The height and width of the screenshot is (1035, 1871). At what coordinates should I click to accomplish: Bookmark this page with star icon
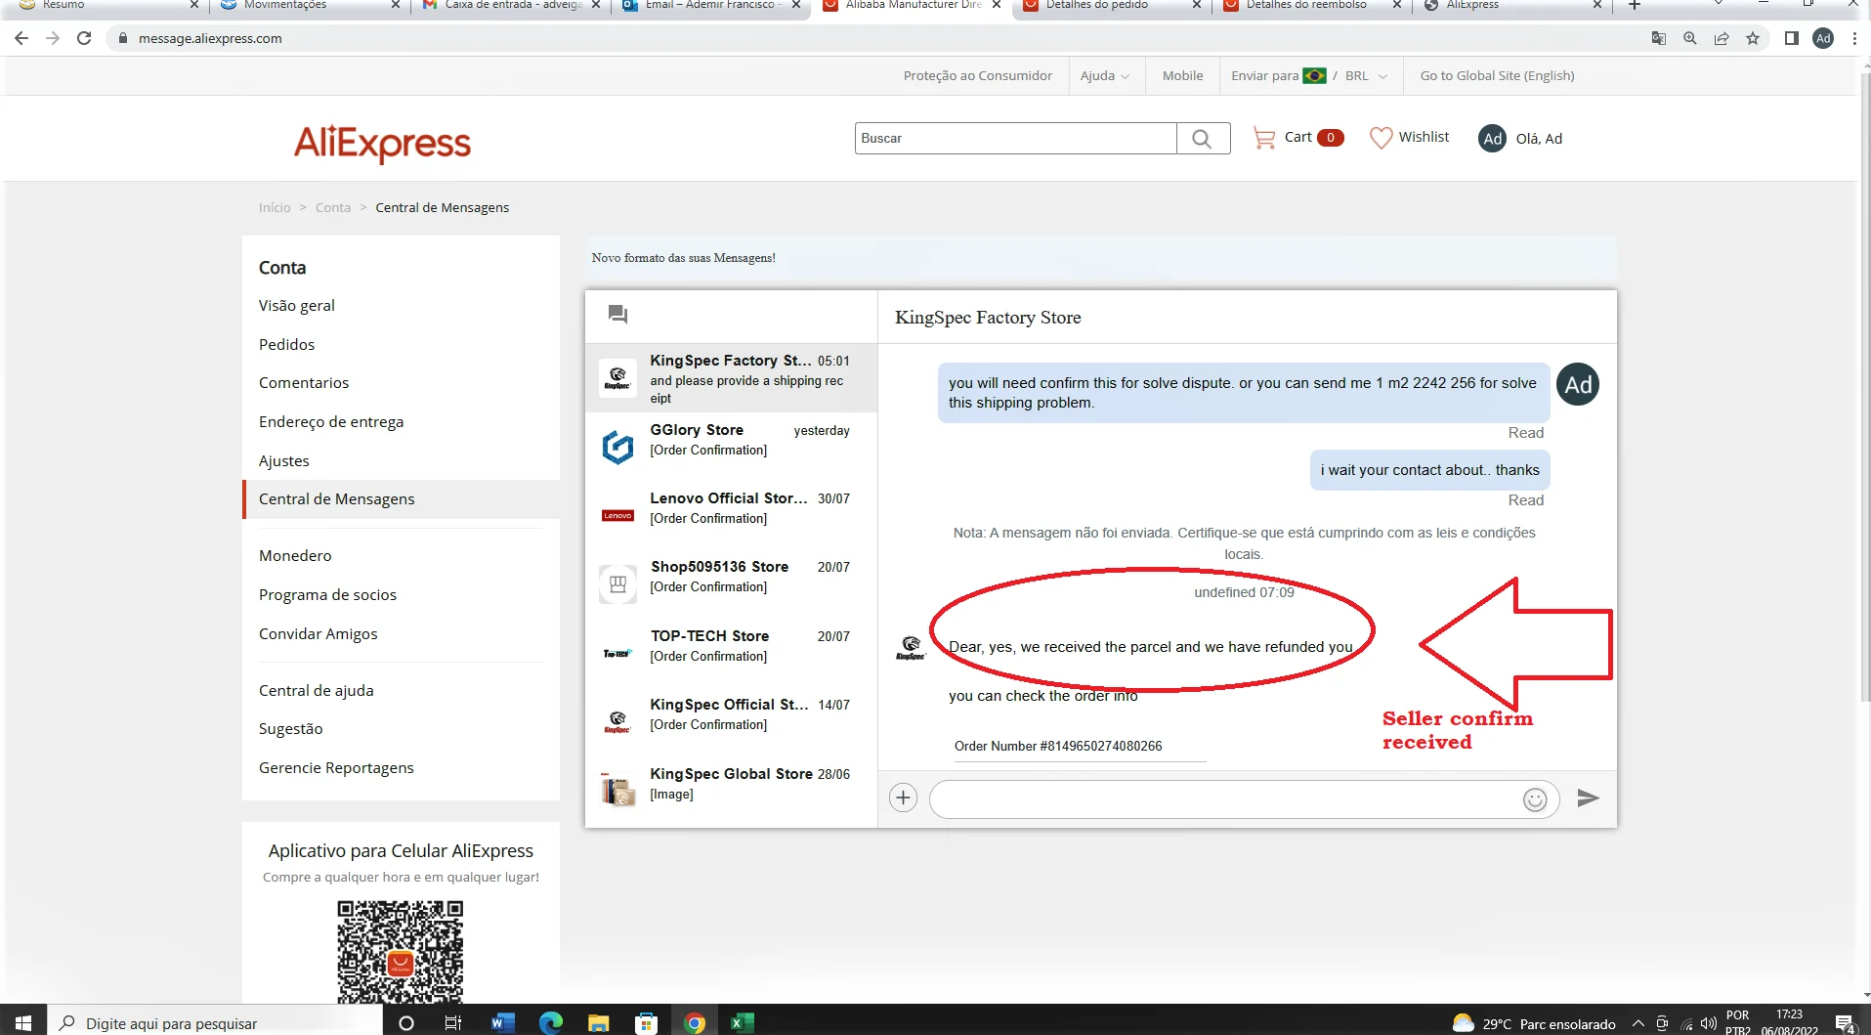click(x=1753, y=38)
